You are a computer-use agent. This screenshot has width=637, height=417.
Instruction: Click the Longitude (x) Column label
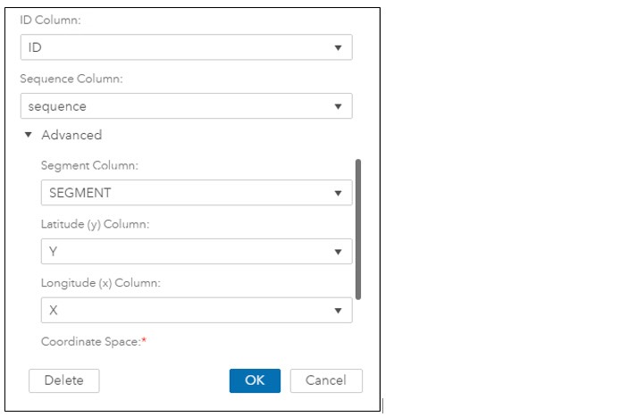click(x=101, y=283)
